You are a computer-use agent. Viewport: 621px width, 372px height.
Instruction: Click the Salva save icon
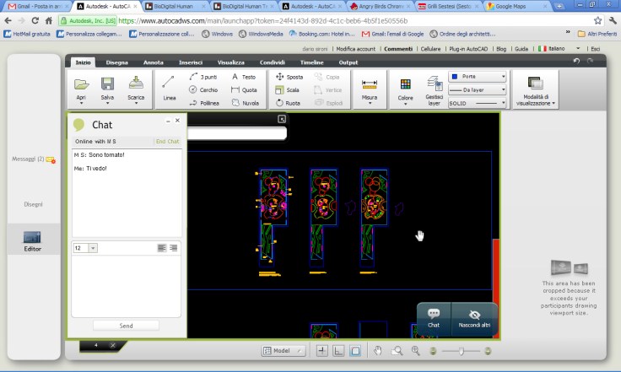[x=108, y=84]
